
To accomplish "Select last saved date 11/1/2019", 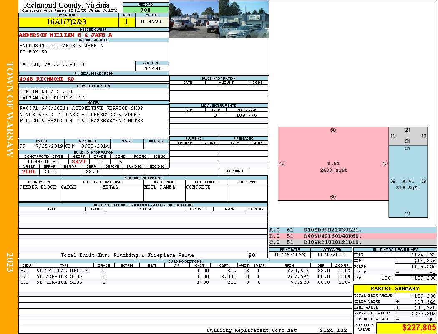I will click(331, 255).
